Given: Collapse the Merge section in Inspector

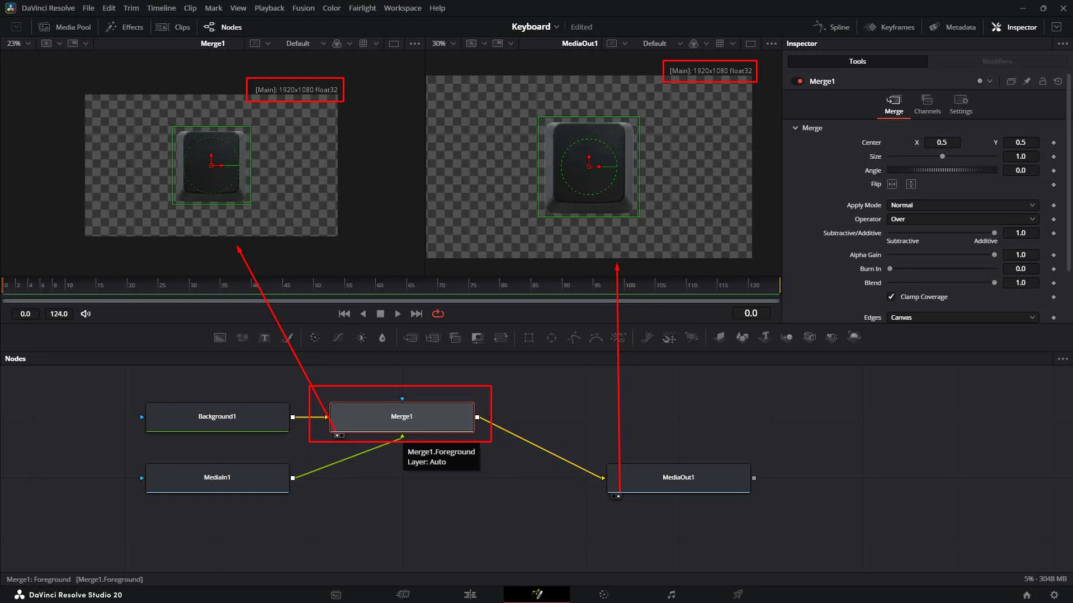Looking at the screenshot, I should pyautogui.click(x=795, y=128).
